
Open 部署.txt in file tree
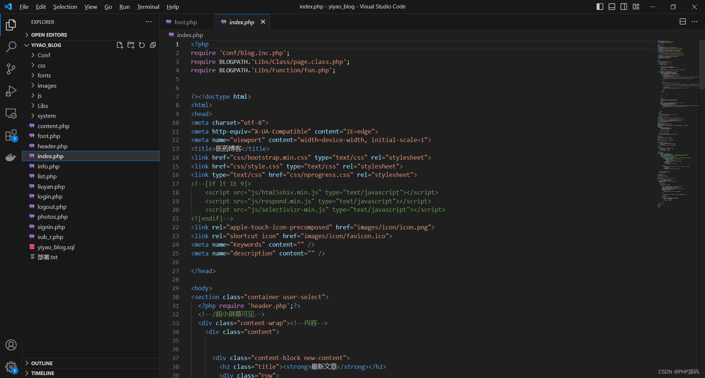[91, 257]
